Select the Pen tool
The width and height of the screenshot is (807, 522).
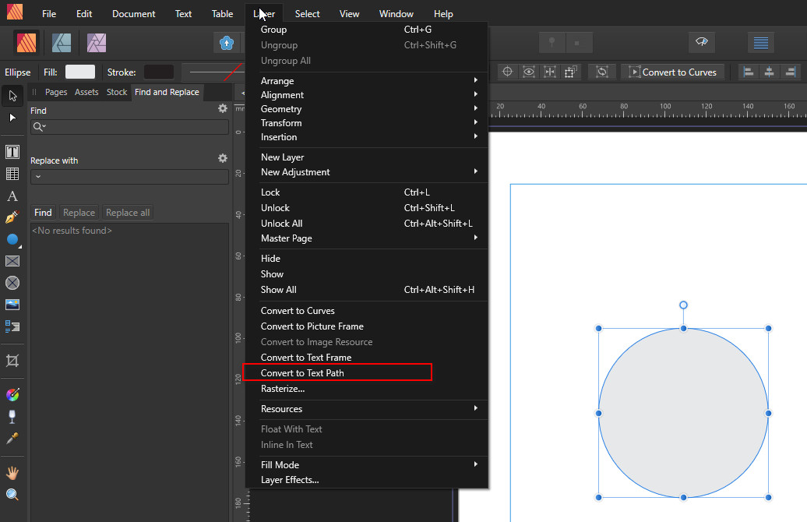point(12,217)
